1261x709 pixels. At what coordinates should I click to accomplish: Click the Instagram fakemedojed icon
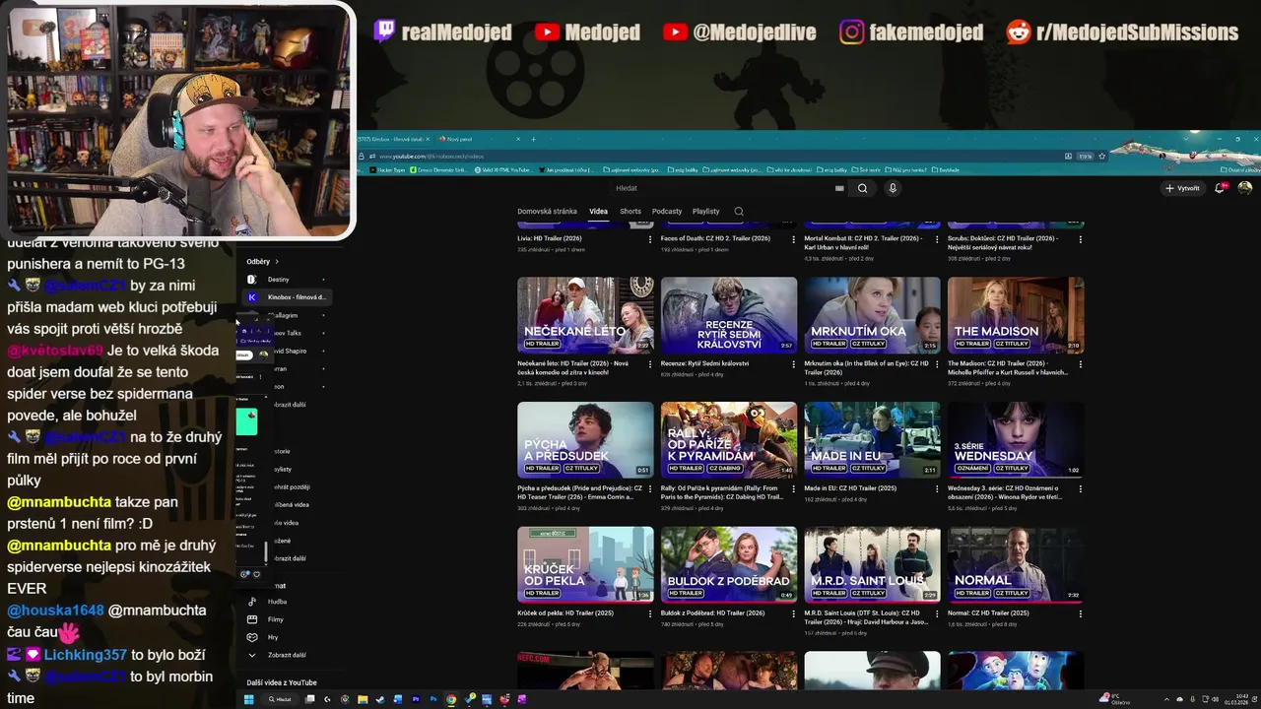(851, 32)
